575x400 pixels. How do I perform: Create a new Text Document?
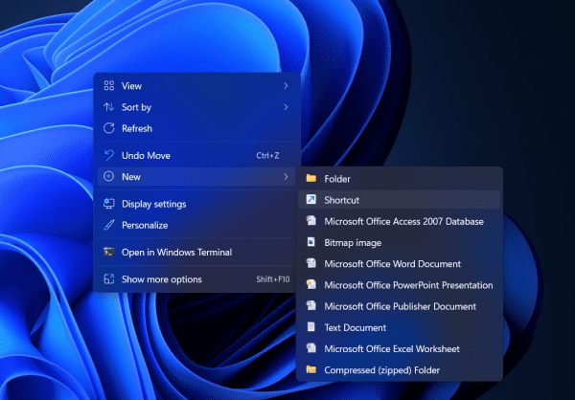[355, 327]
